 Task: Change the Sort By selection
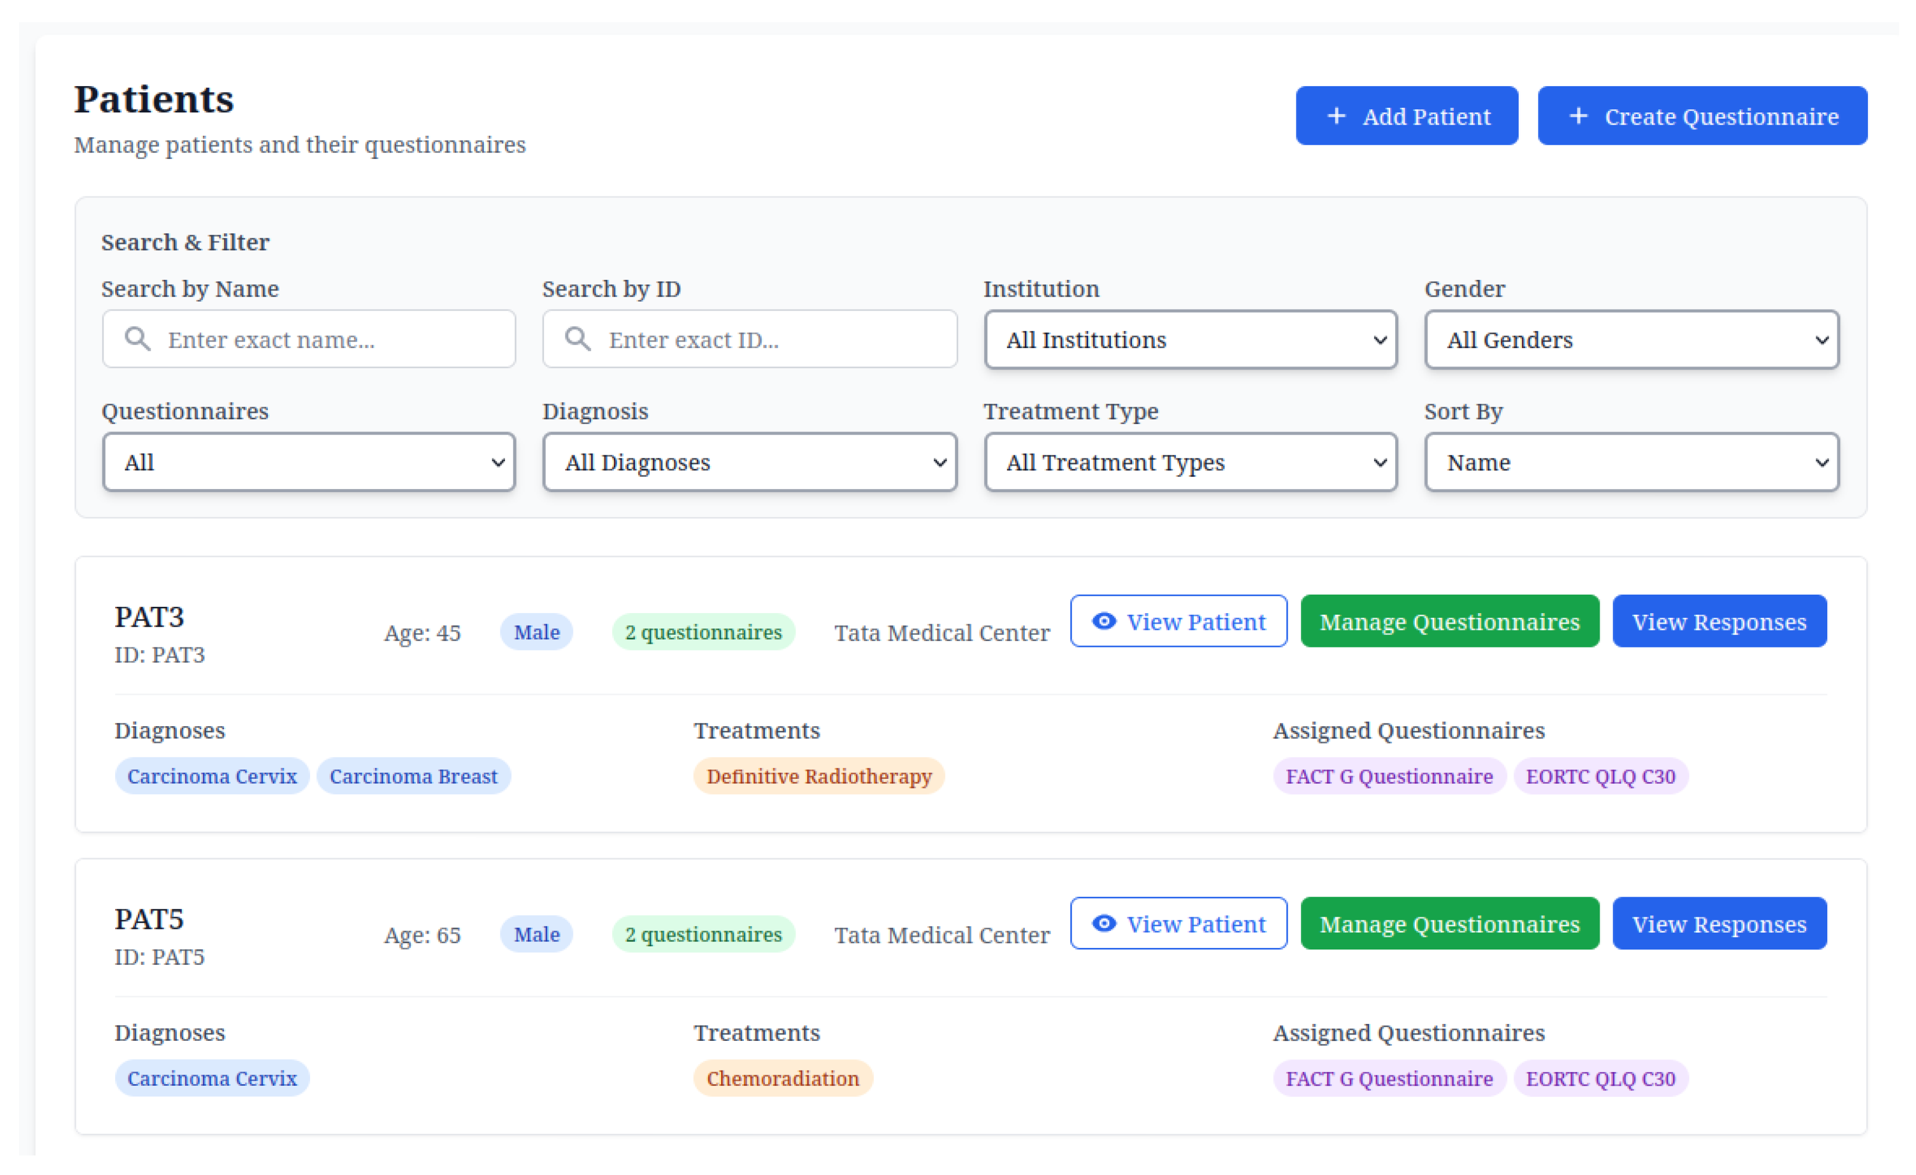pyautogui.click(x=1631, y=462)
